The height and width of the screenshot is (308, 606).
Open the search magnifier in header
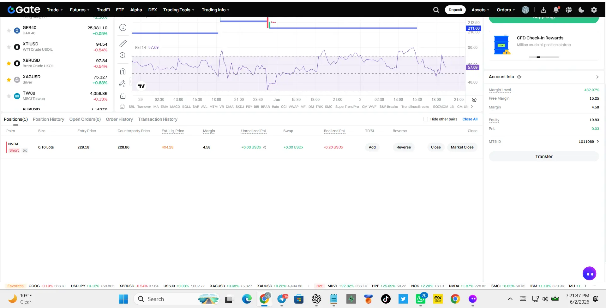tap(436, 10)
